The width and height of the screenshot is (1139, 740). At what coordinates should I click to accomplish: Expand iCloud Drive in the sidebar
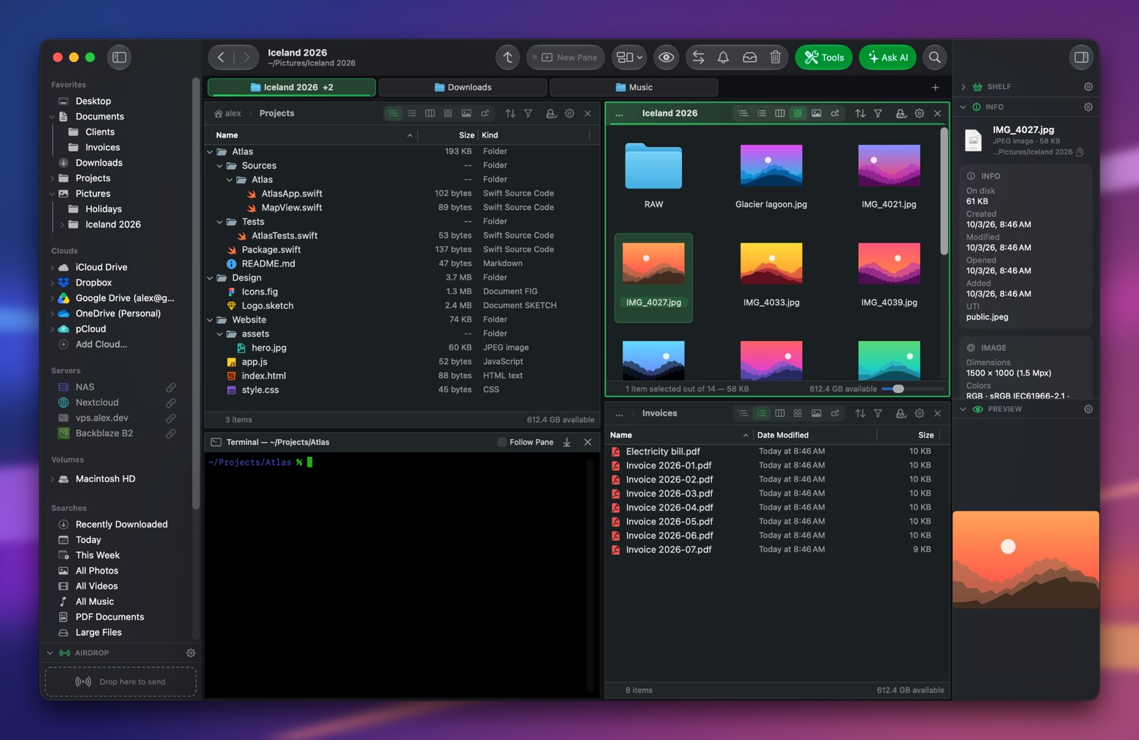point(53,268)
